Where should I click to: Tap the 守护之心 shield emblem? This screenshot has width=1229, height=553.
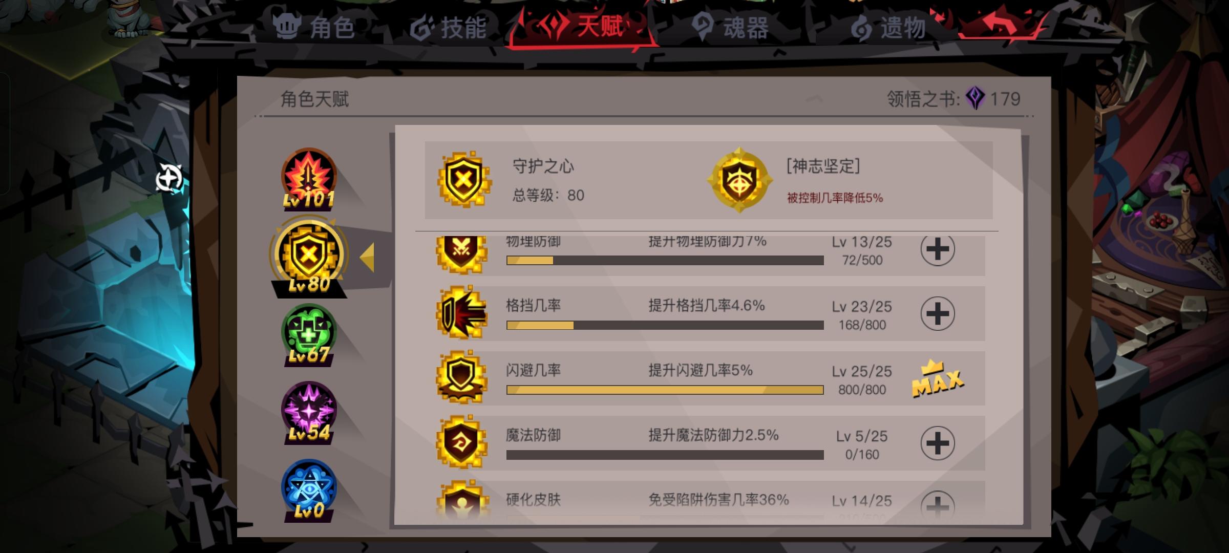coord(464,179)
